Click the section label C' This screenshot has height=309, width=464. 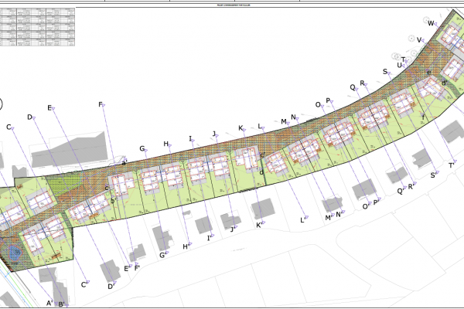click(84, 284)
